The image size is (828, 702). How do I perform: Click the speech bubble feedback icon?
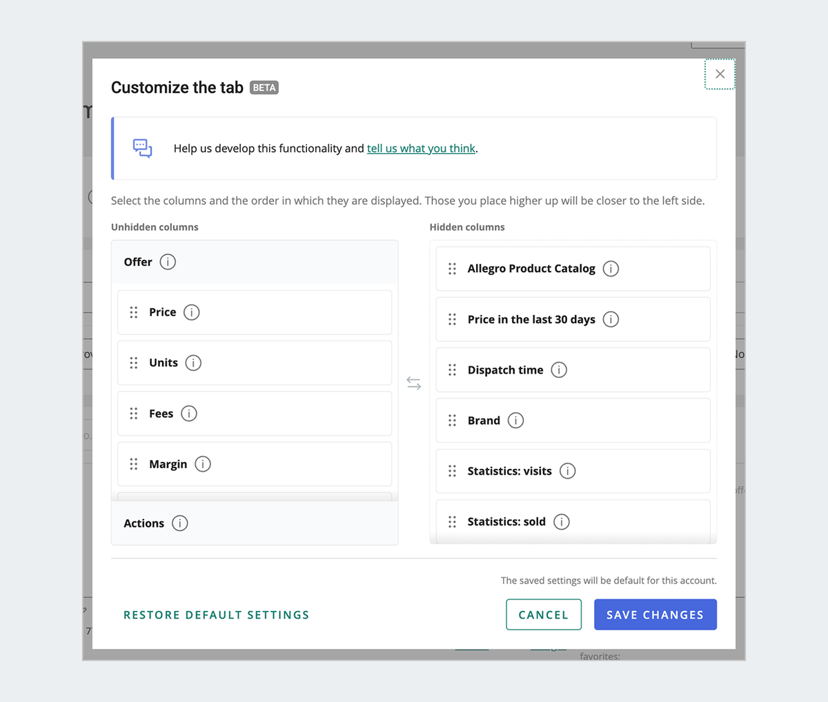(142, 148)
